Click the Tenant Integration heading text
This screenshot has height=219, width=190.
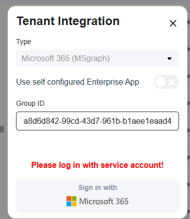tap(68, 22)
